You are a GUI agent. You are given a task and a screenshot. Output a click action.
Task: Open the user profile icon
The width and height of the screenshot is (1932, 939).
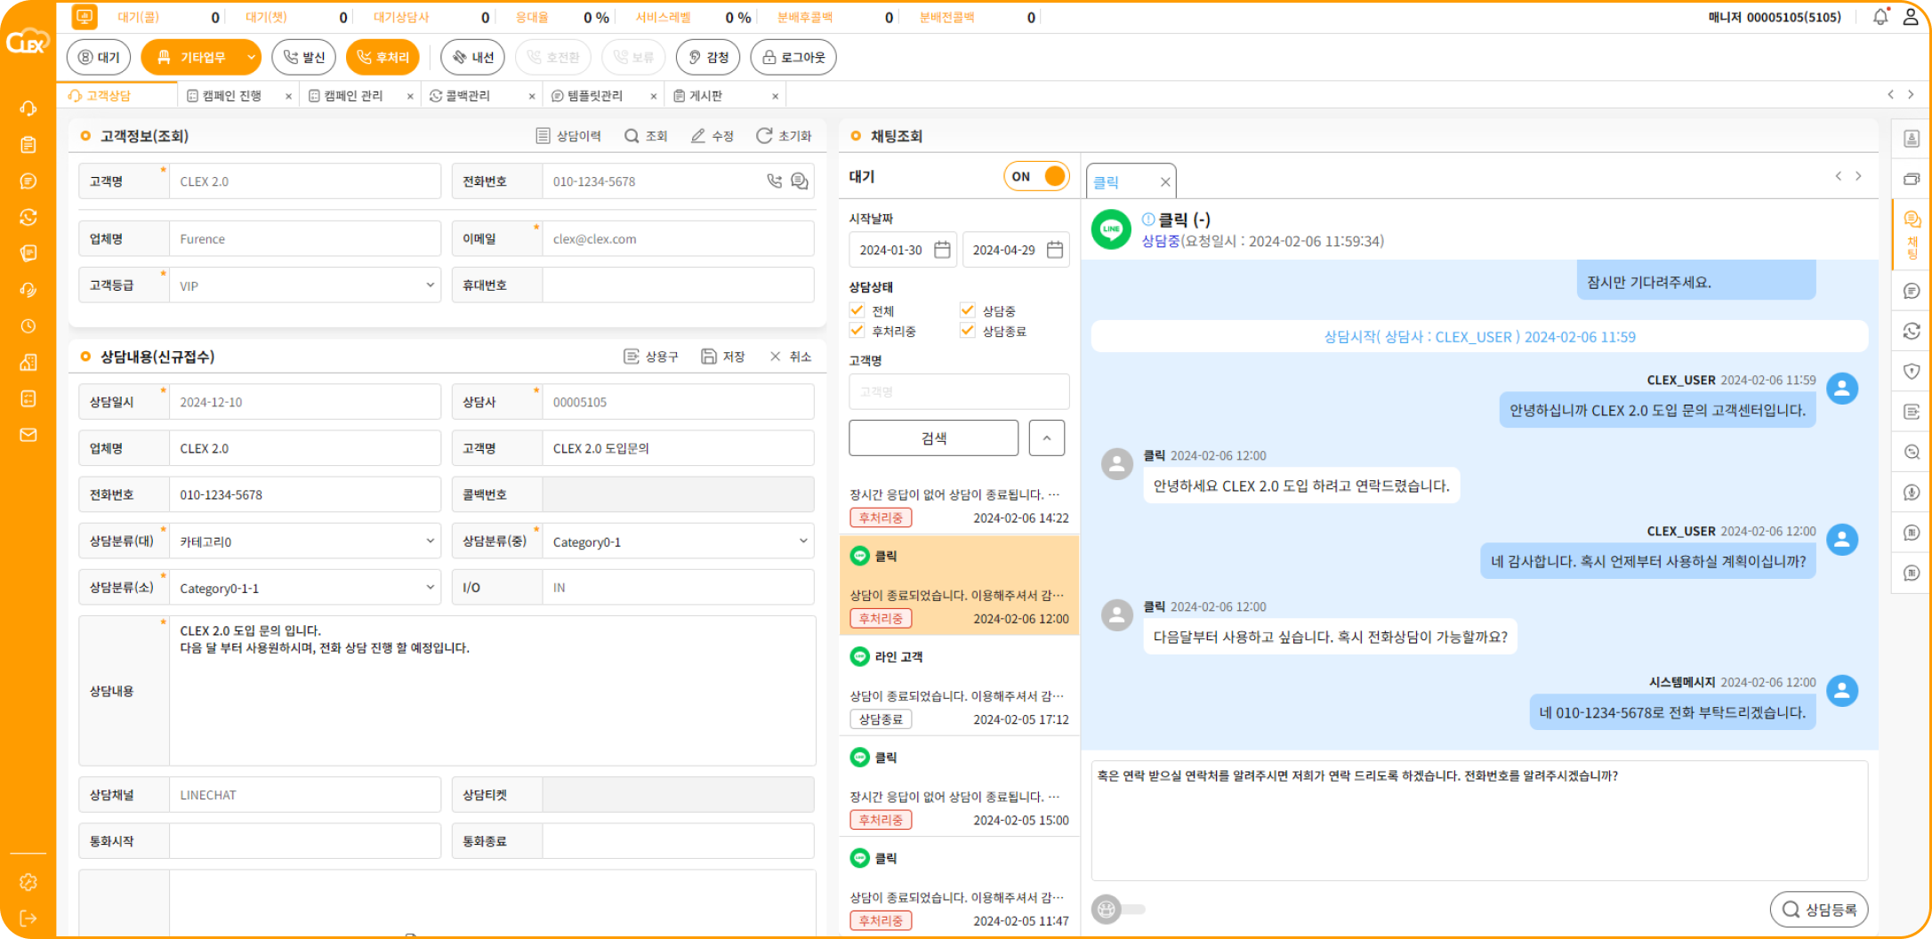[x=1911, y=17]
